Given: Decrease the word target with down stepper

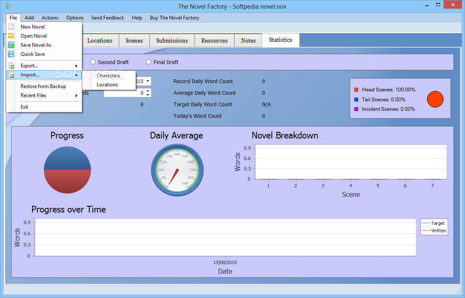Looking at the screenshot, I should pyautogui.click(x=148, y=95).
